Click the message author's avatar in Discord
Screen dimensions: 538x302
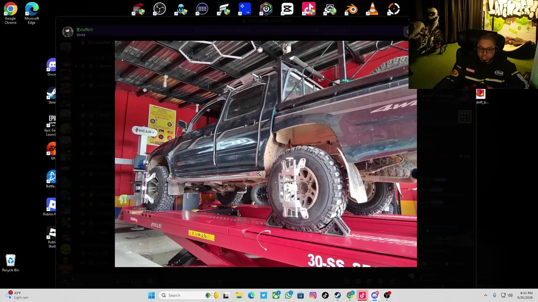point(68,32)
